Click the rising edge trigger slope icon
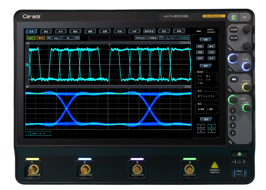Viewport: 266px width, 190px height. tap(175, 38)
